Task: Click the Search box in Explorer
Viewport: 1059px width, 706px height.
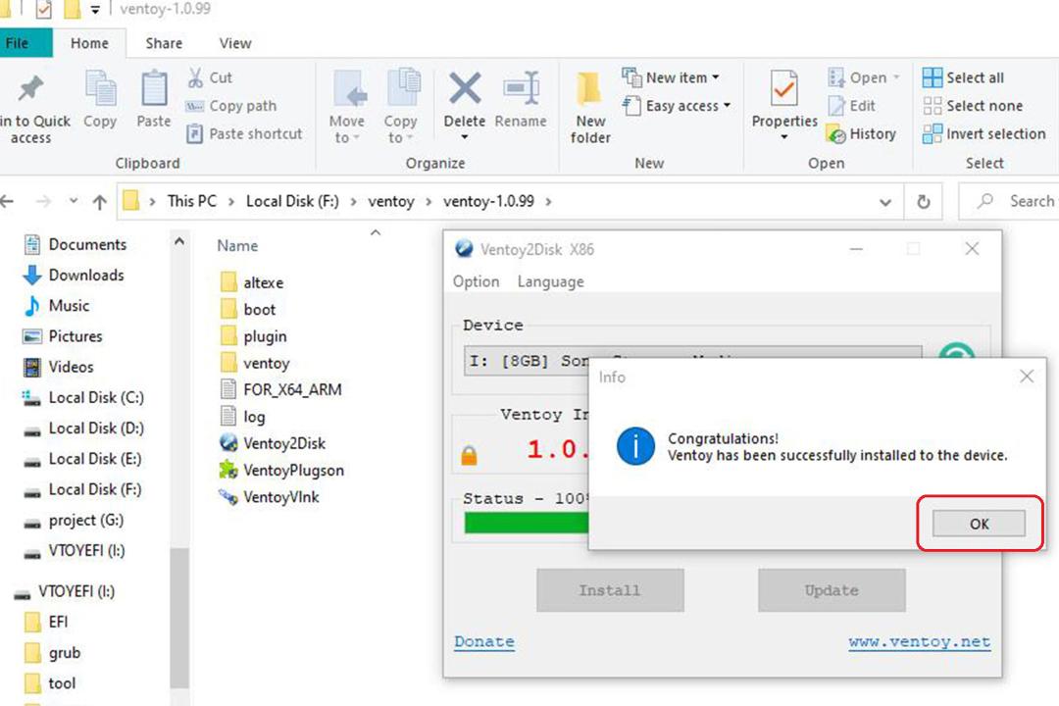Action: [x=1009, y=201]
